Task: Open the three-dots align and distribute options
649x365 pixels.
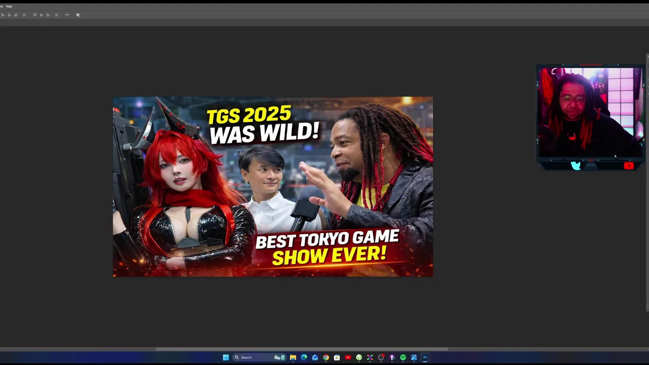Action: pyautogui.click(x=67, y=15)
